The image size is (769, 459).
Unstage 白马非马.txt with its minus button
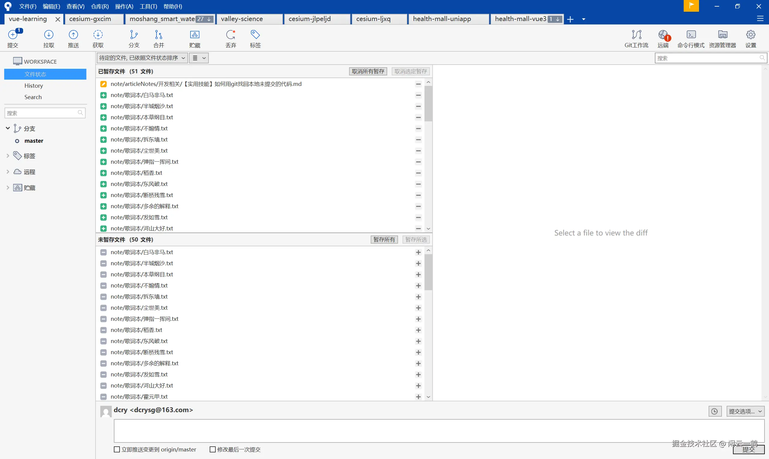(418, 95)
